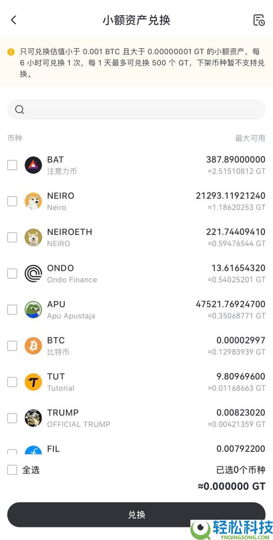Image resolution: width=273 pixels, height=540 pixels.
Task: Tap the BAT coin icon
Action: click(x=33, y=165)
